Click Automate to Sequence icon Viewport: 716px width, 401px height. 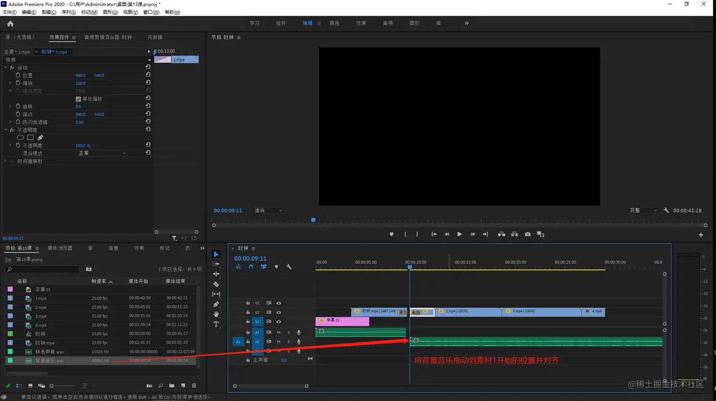tap(149, 386)
